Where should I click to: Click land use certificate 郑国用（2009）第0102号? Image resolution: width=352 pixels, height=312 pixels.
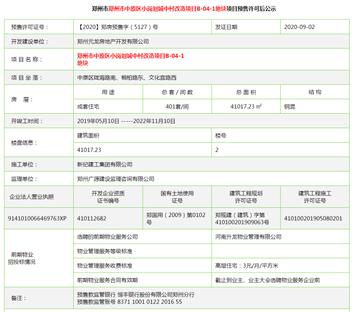point(176,218)
